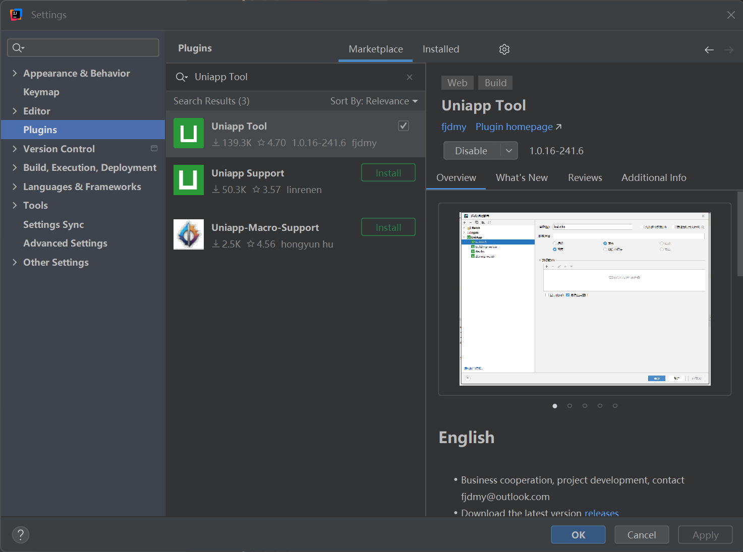
Task: Click the Uniapp Tool screenshot preview
Action: pos(585,299)
